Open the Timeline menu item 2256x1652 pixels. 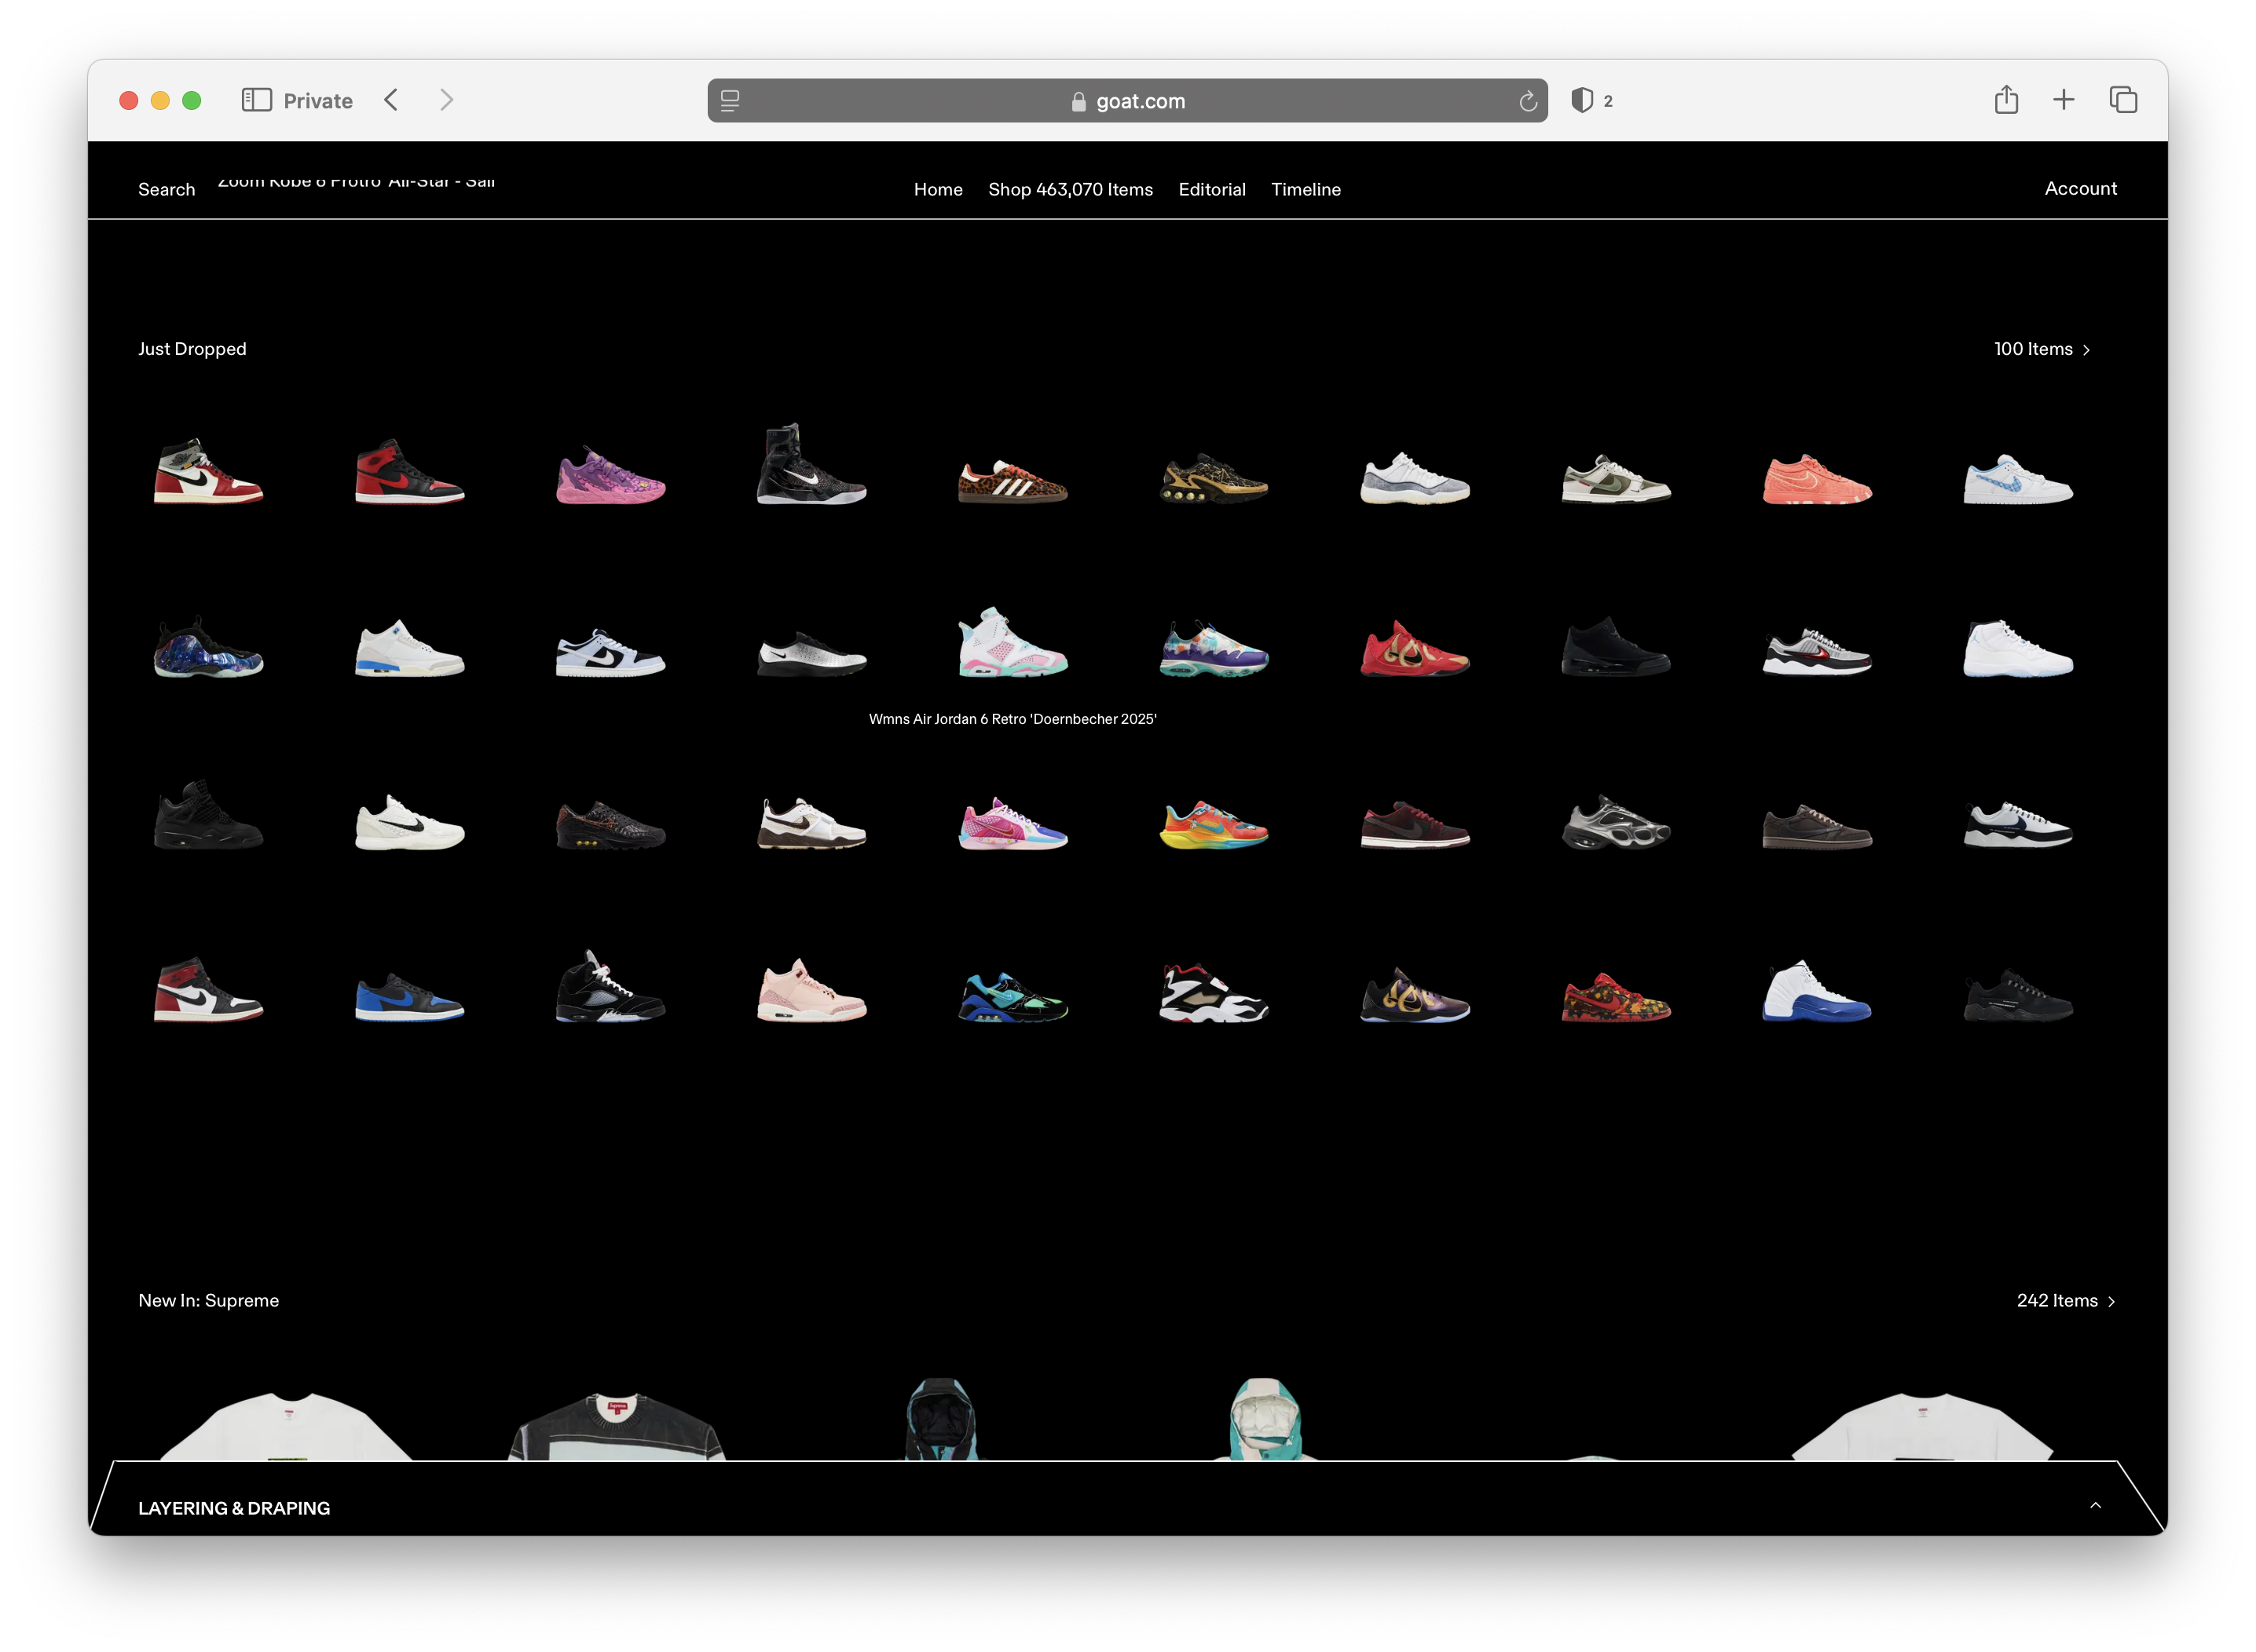(1306, 189)
